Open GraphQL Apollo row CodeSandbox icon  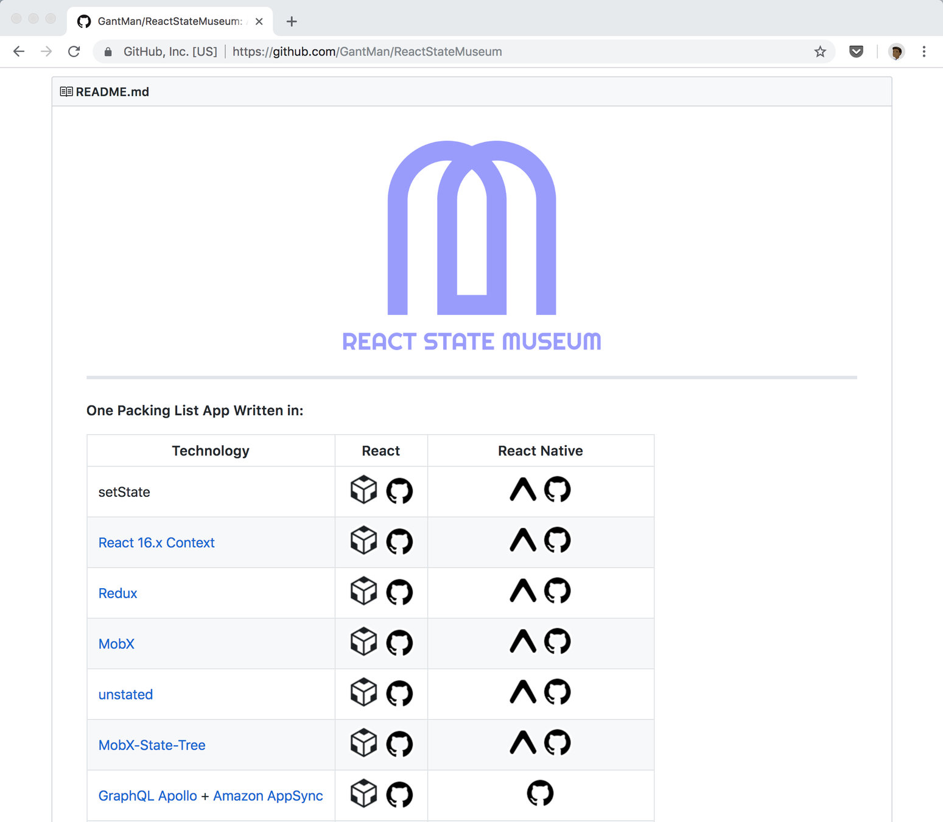click(364, 793)
